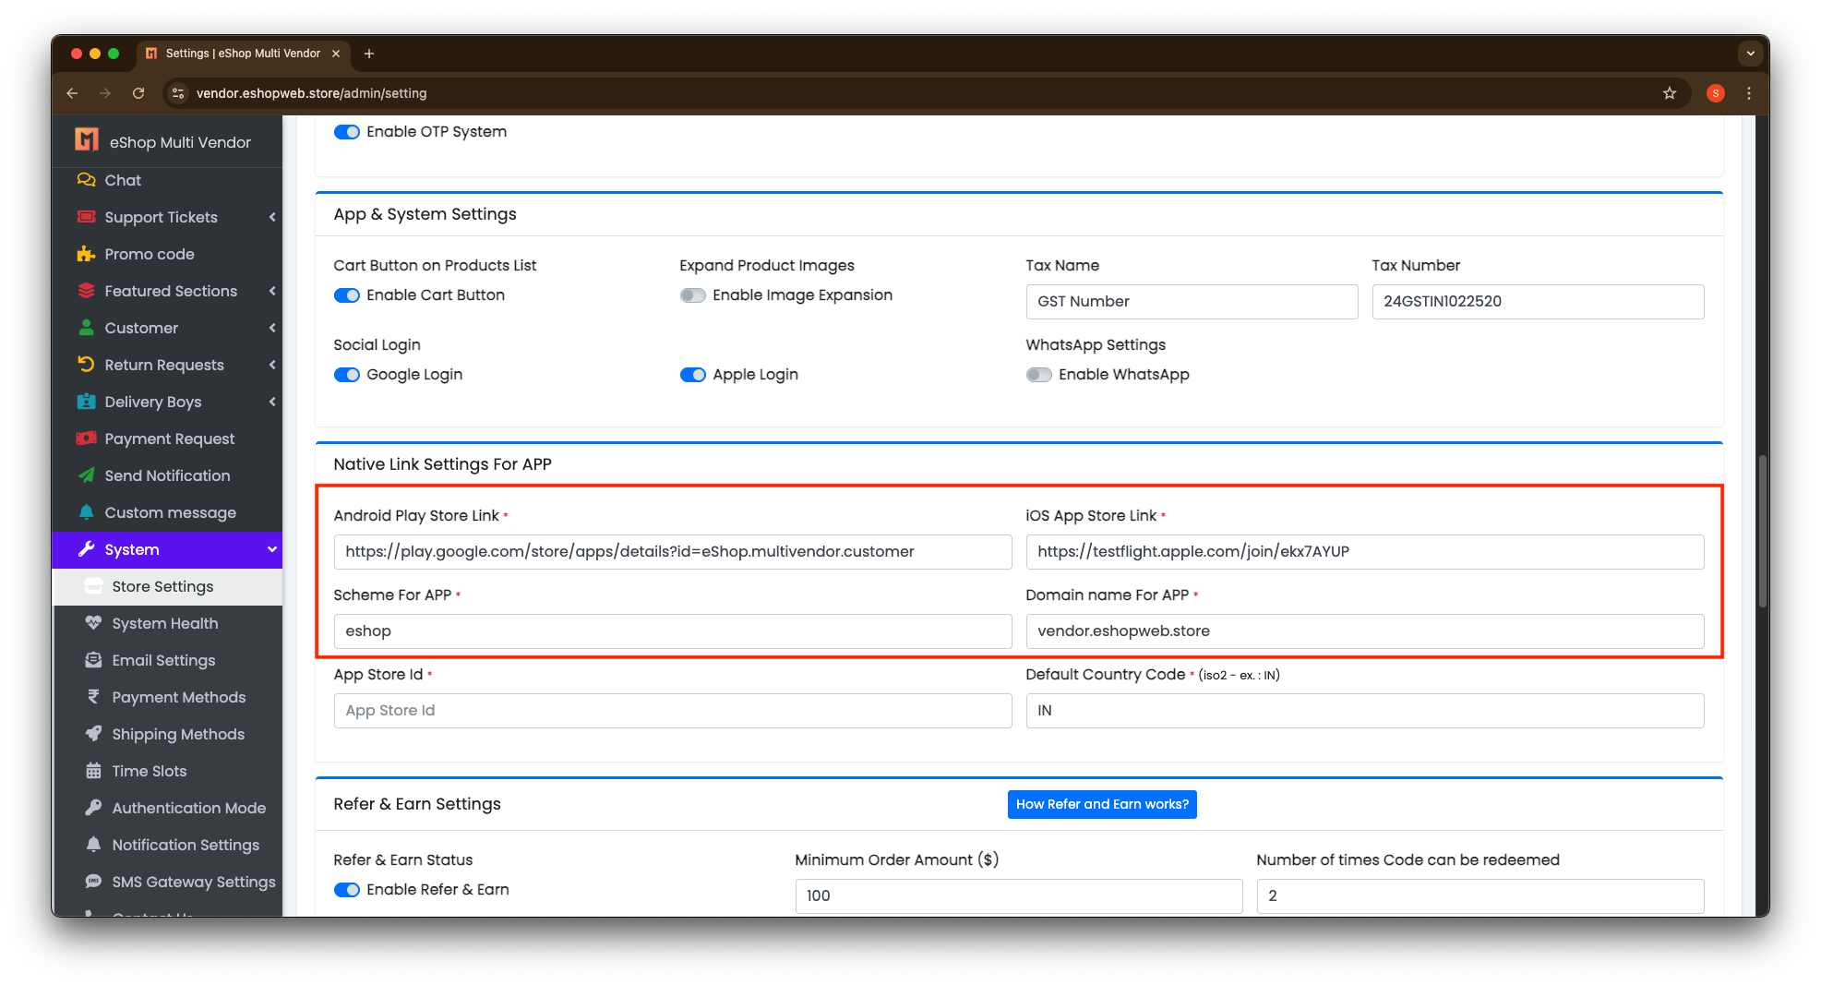This screenshot has width=1821, height=985.
Task: Open the Store Settings menu item
Action: click(x=167, y=586)
